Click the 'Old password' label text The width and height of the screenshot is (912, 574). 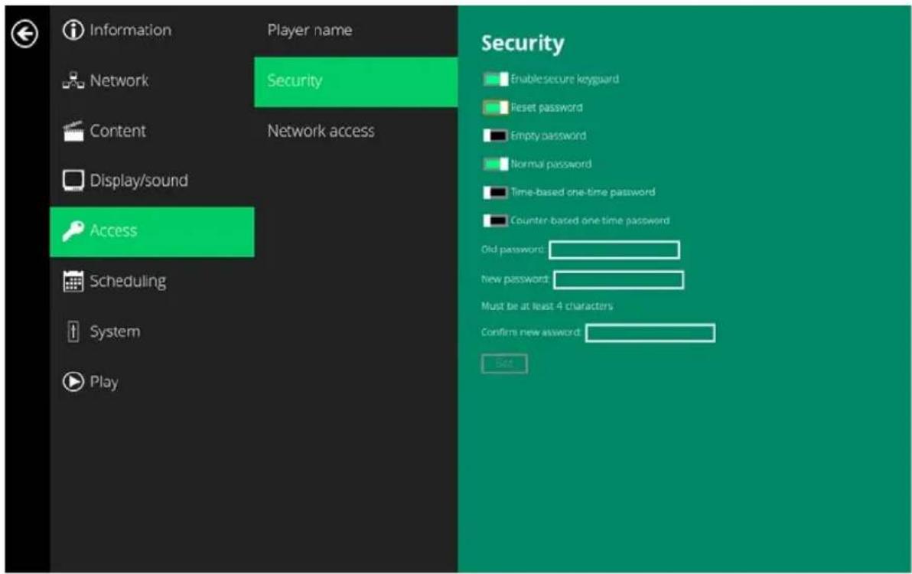[513, 249]
